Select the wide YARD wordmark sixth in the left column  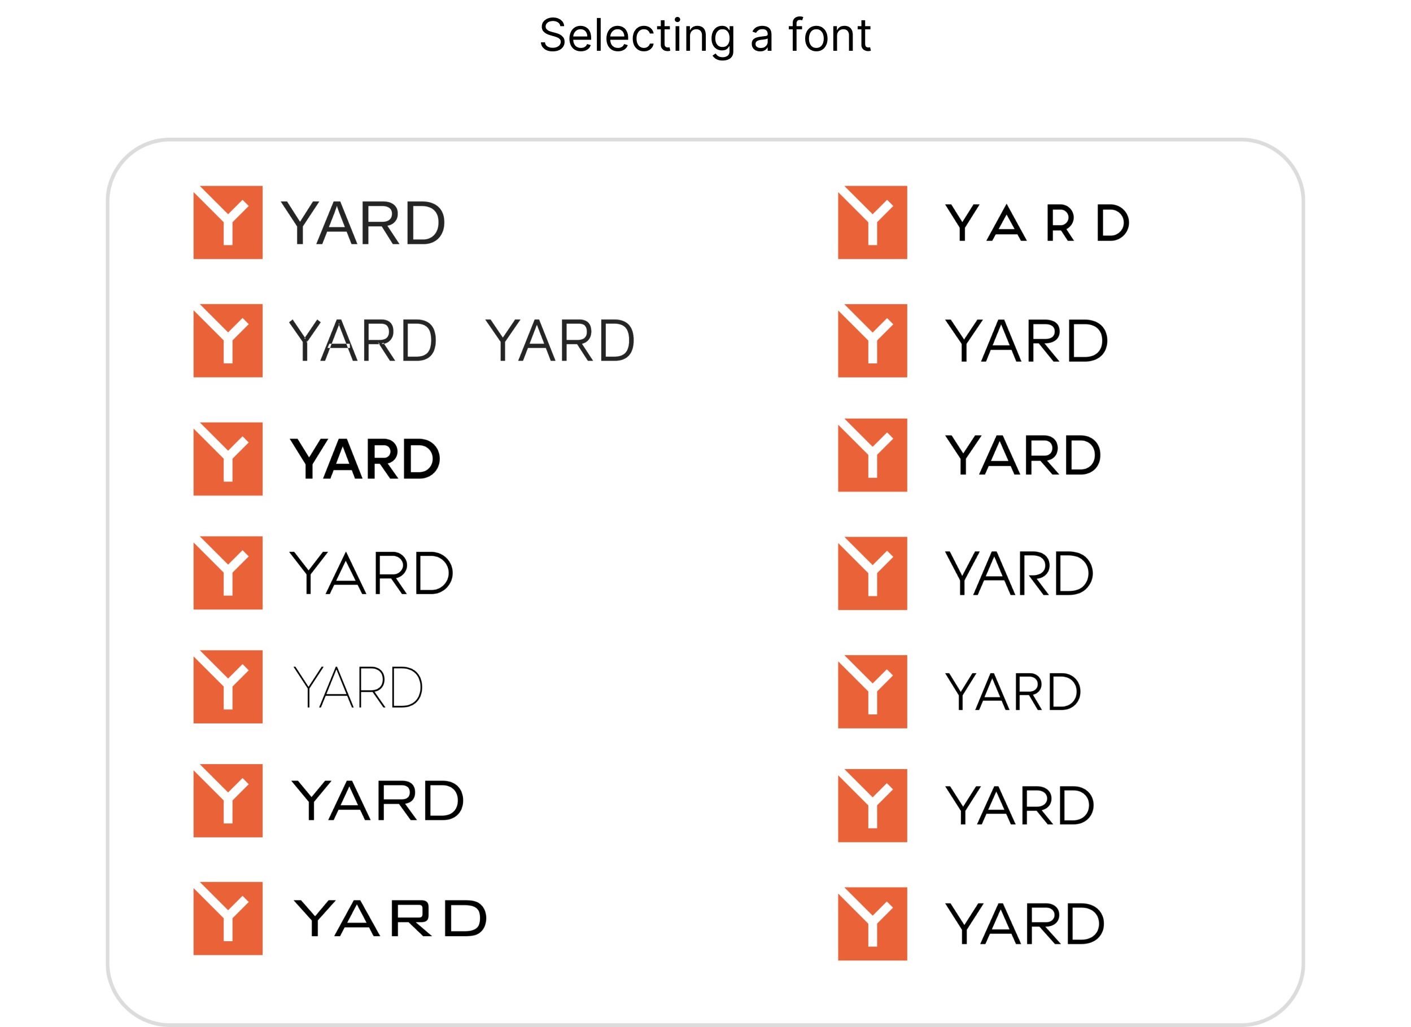(378, 801)
